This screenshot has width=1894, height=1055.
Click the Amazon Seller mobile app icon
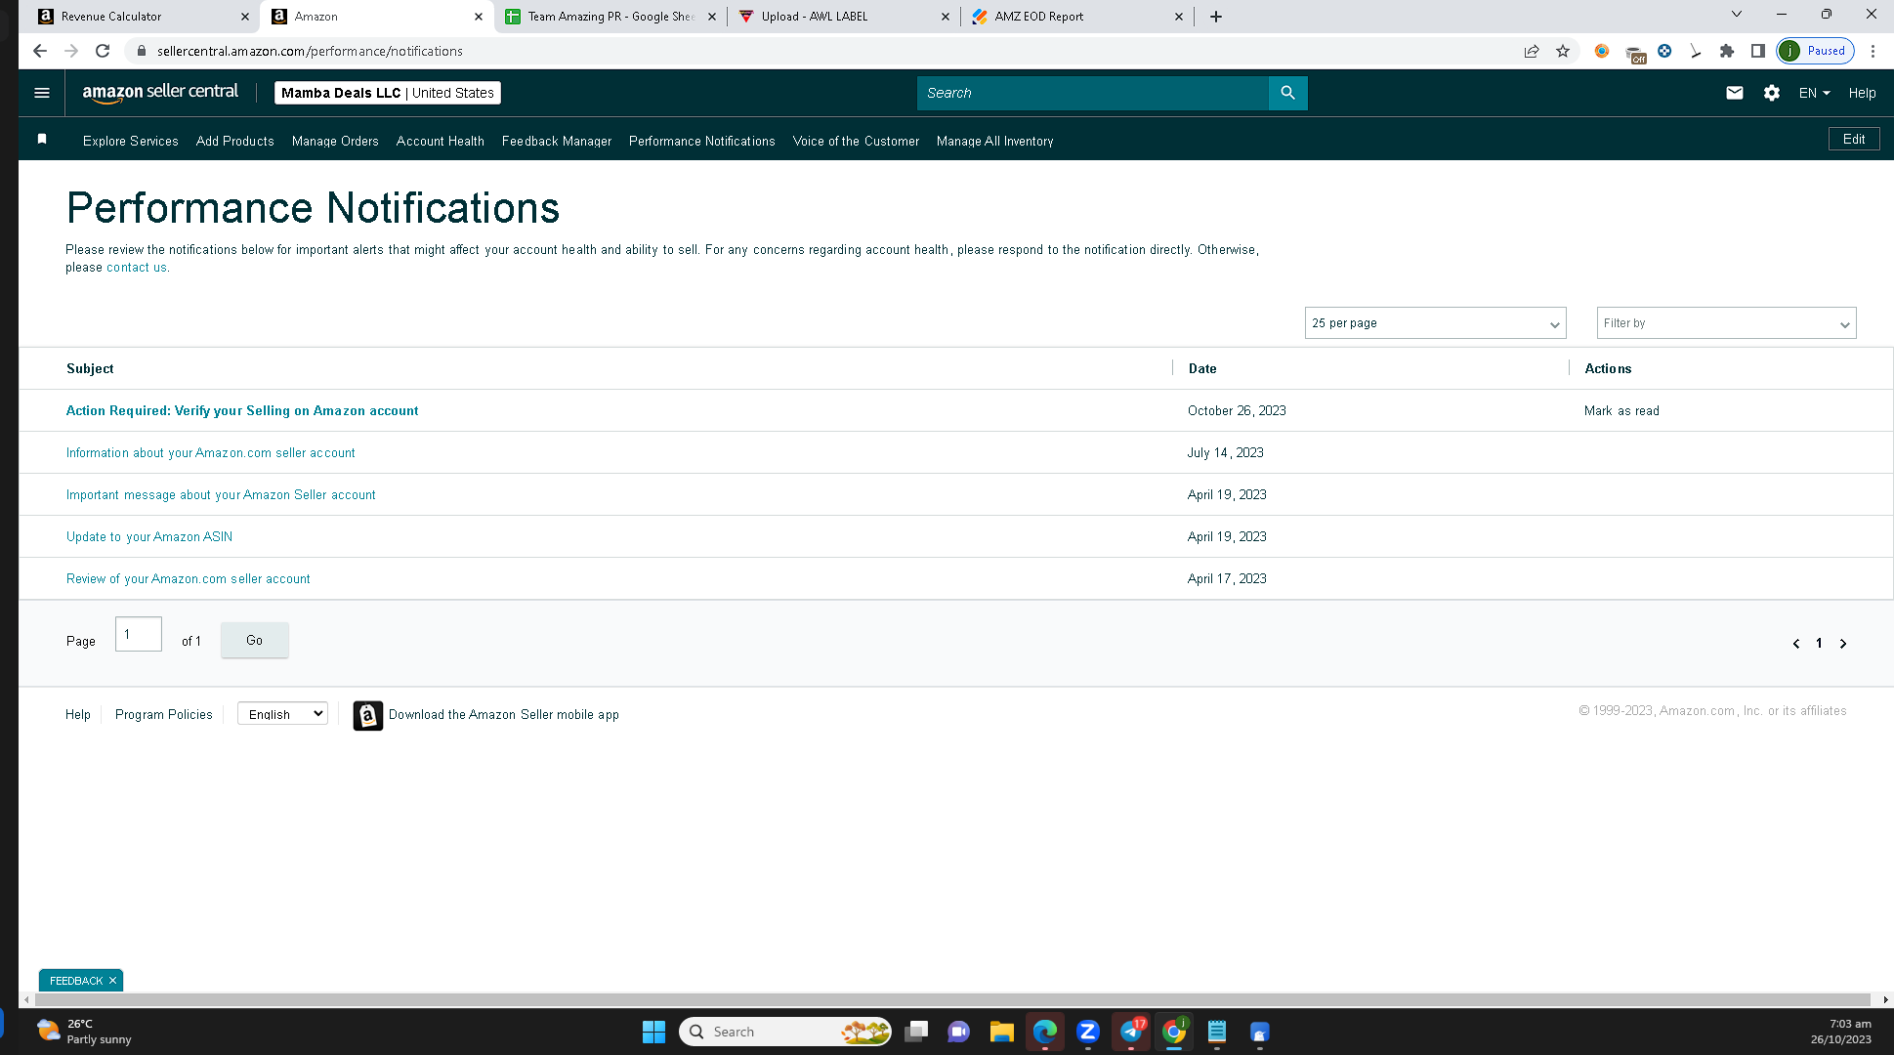pyautogui.click(x=367, y=715)
